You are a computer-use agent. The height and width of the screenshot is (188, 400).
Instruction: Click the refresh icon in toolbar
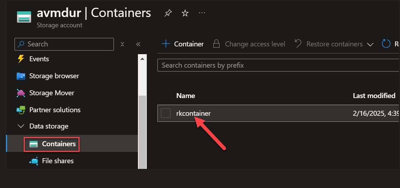tap(386, 44)
